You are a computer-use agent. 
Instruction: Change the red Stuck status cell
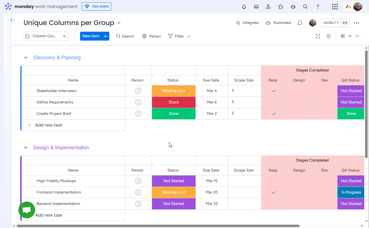173,102
